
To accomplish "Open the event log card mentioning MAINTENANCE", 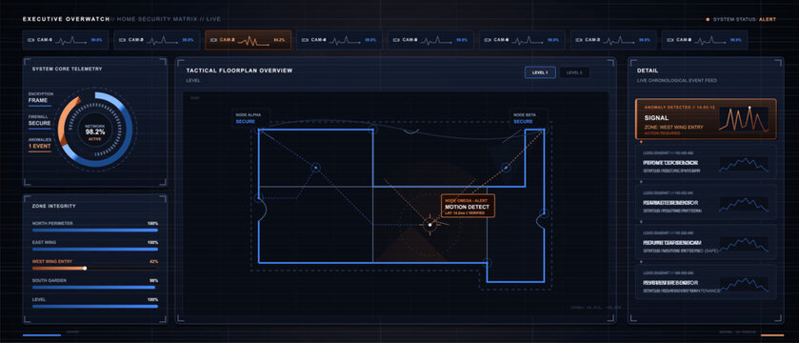I will (706, 283).
